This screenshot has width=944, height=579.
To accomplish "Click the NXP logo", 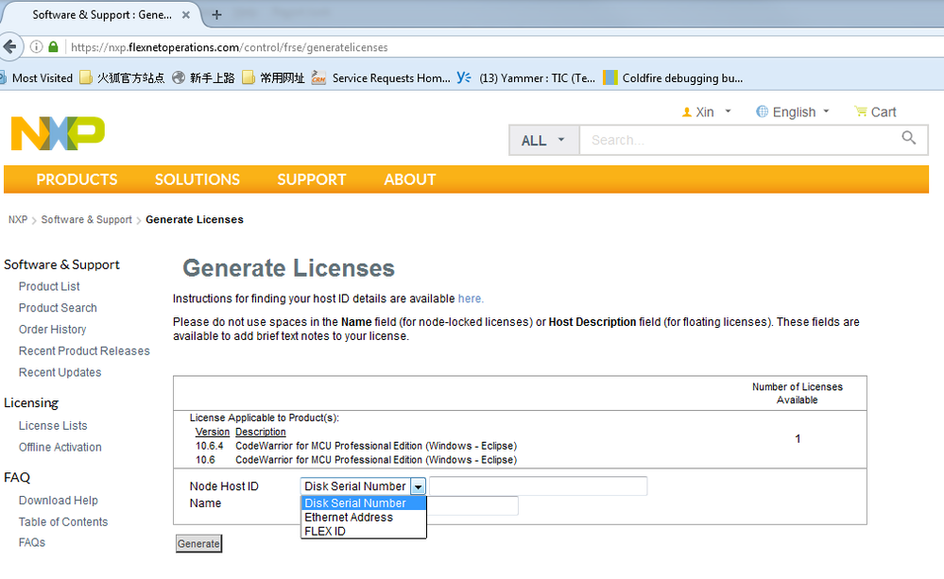I will coord(58,133).
